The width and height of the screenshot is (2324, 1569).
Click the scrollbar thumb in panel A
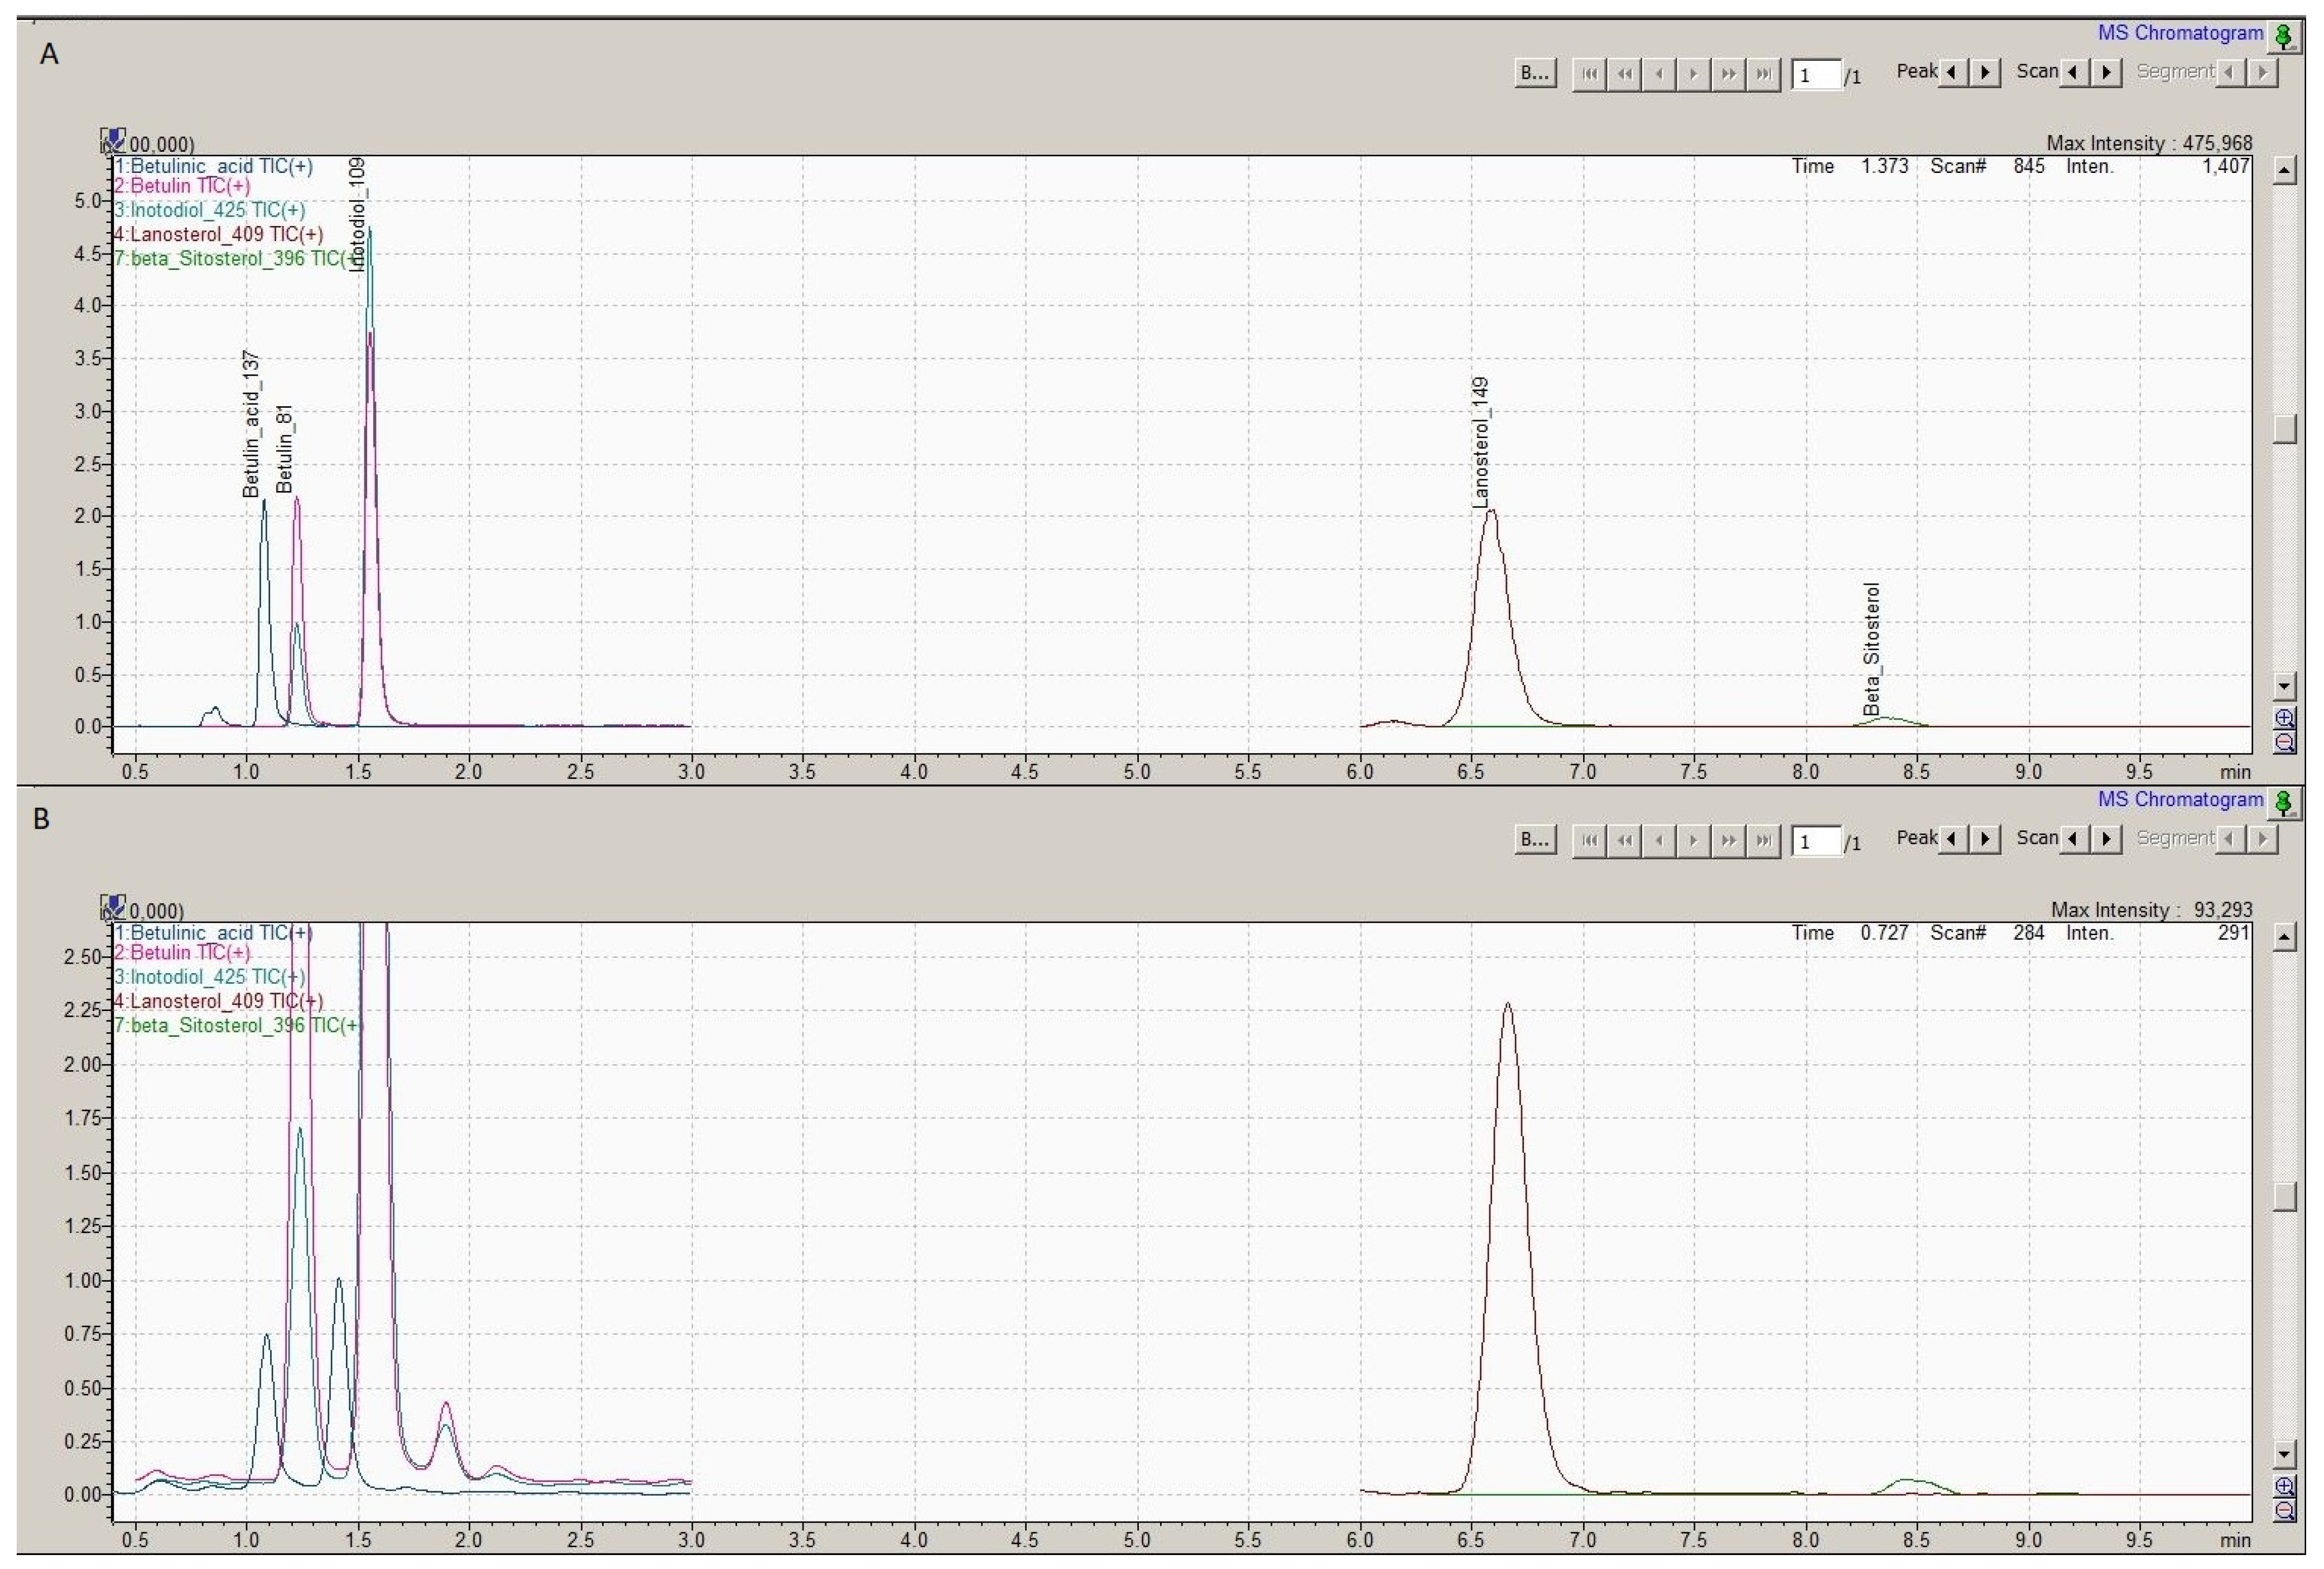tap(2284, 428)
